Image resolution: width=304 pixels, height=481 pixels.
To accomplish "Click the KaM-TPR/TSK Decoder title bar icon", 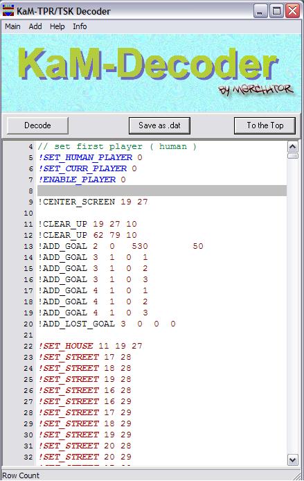I will [x=8, y=10].
